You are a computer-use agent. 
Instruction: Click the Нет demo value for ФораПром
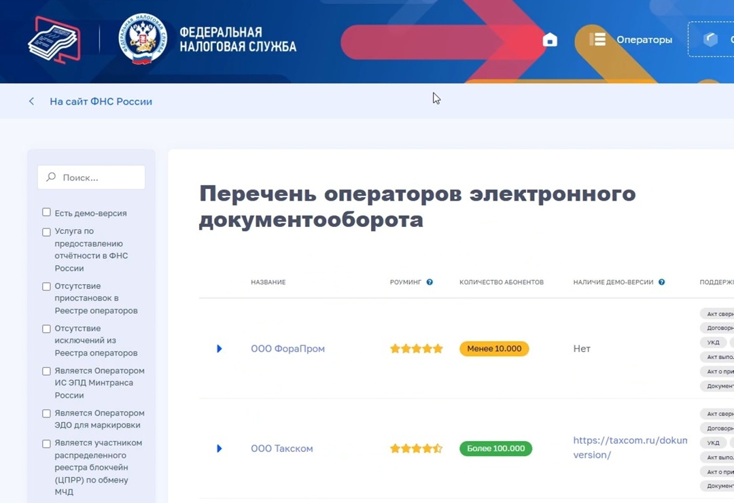(582, 349)
